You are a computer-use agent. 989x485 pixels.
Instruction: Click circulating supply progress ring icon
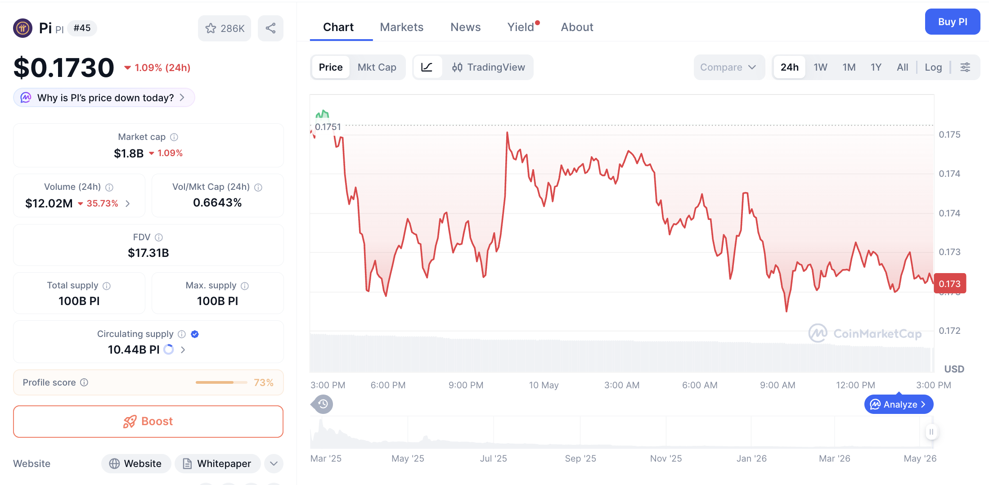click(x=169, y=350)
